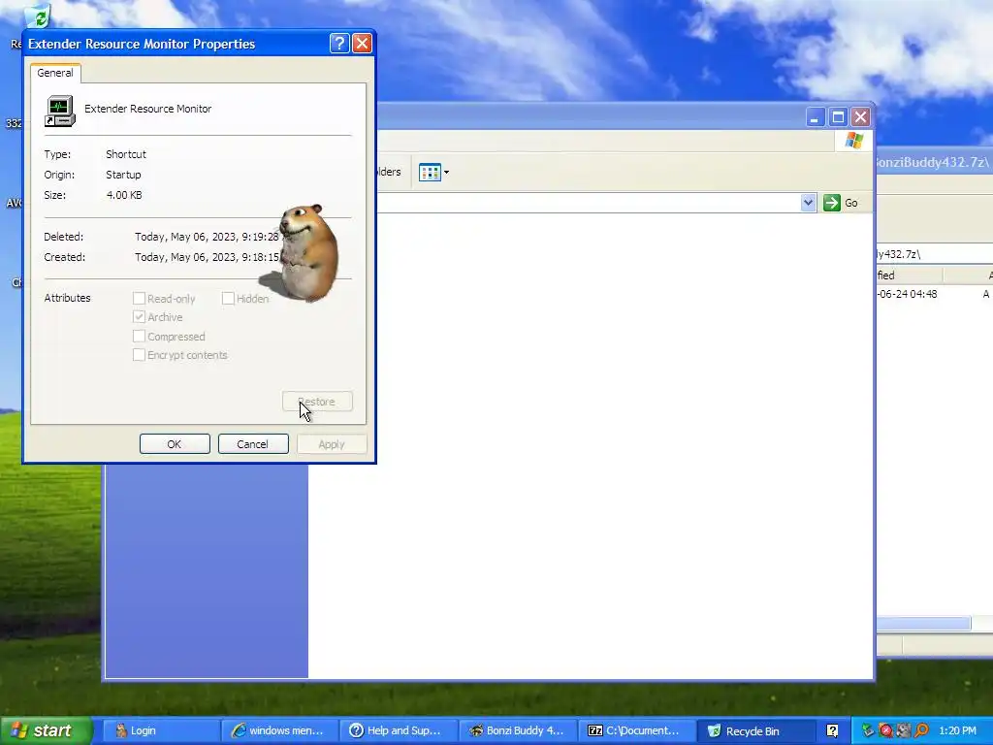Close the Extender Resource Monitor Properties dialog

(x=363, y=43)
